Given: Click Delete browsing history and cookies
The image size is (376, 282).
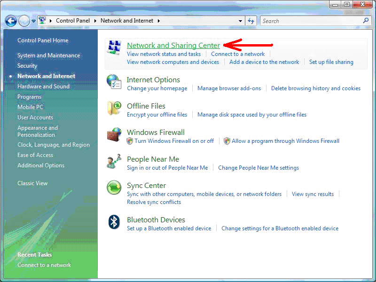Looking at the screenshot, I should 316,88.
